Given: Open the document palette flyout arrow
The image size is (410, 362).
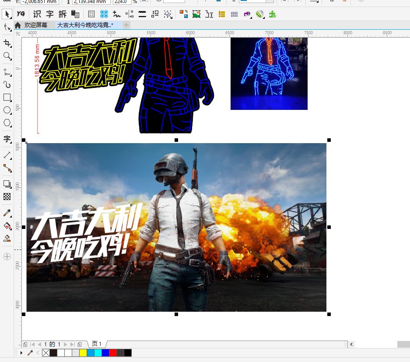Looking at the screenshot, I should coord(21,353).
